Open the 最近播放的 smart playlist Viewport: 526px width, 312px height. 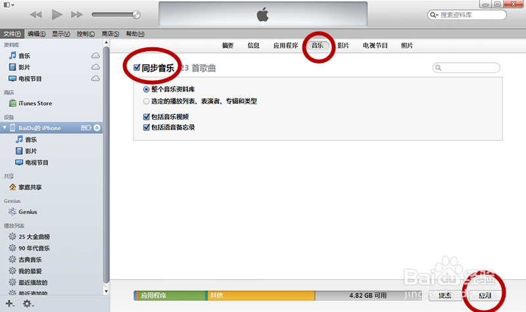tap(28, 282)
